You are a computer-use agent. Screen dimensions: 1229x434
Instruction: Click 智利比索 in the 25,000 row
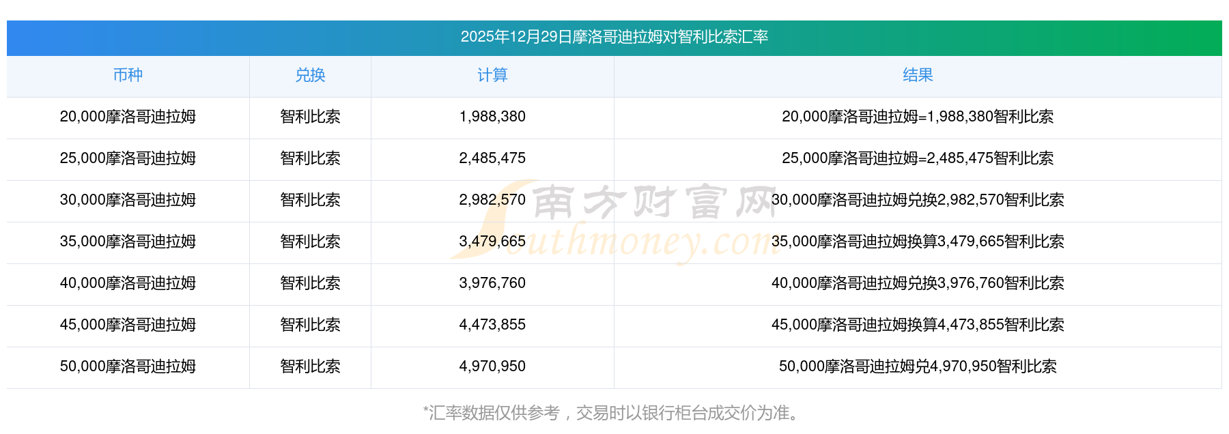click(310, 158)
